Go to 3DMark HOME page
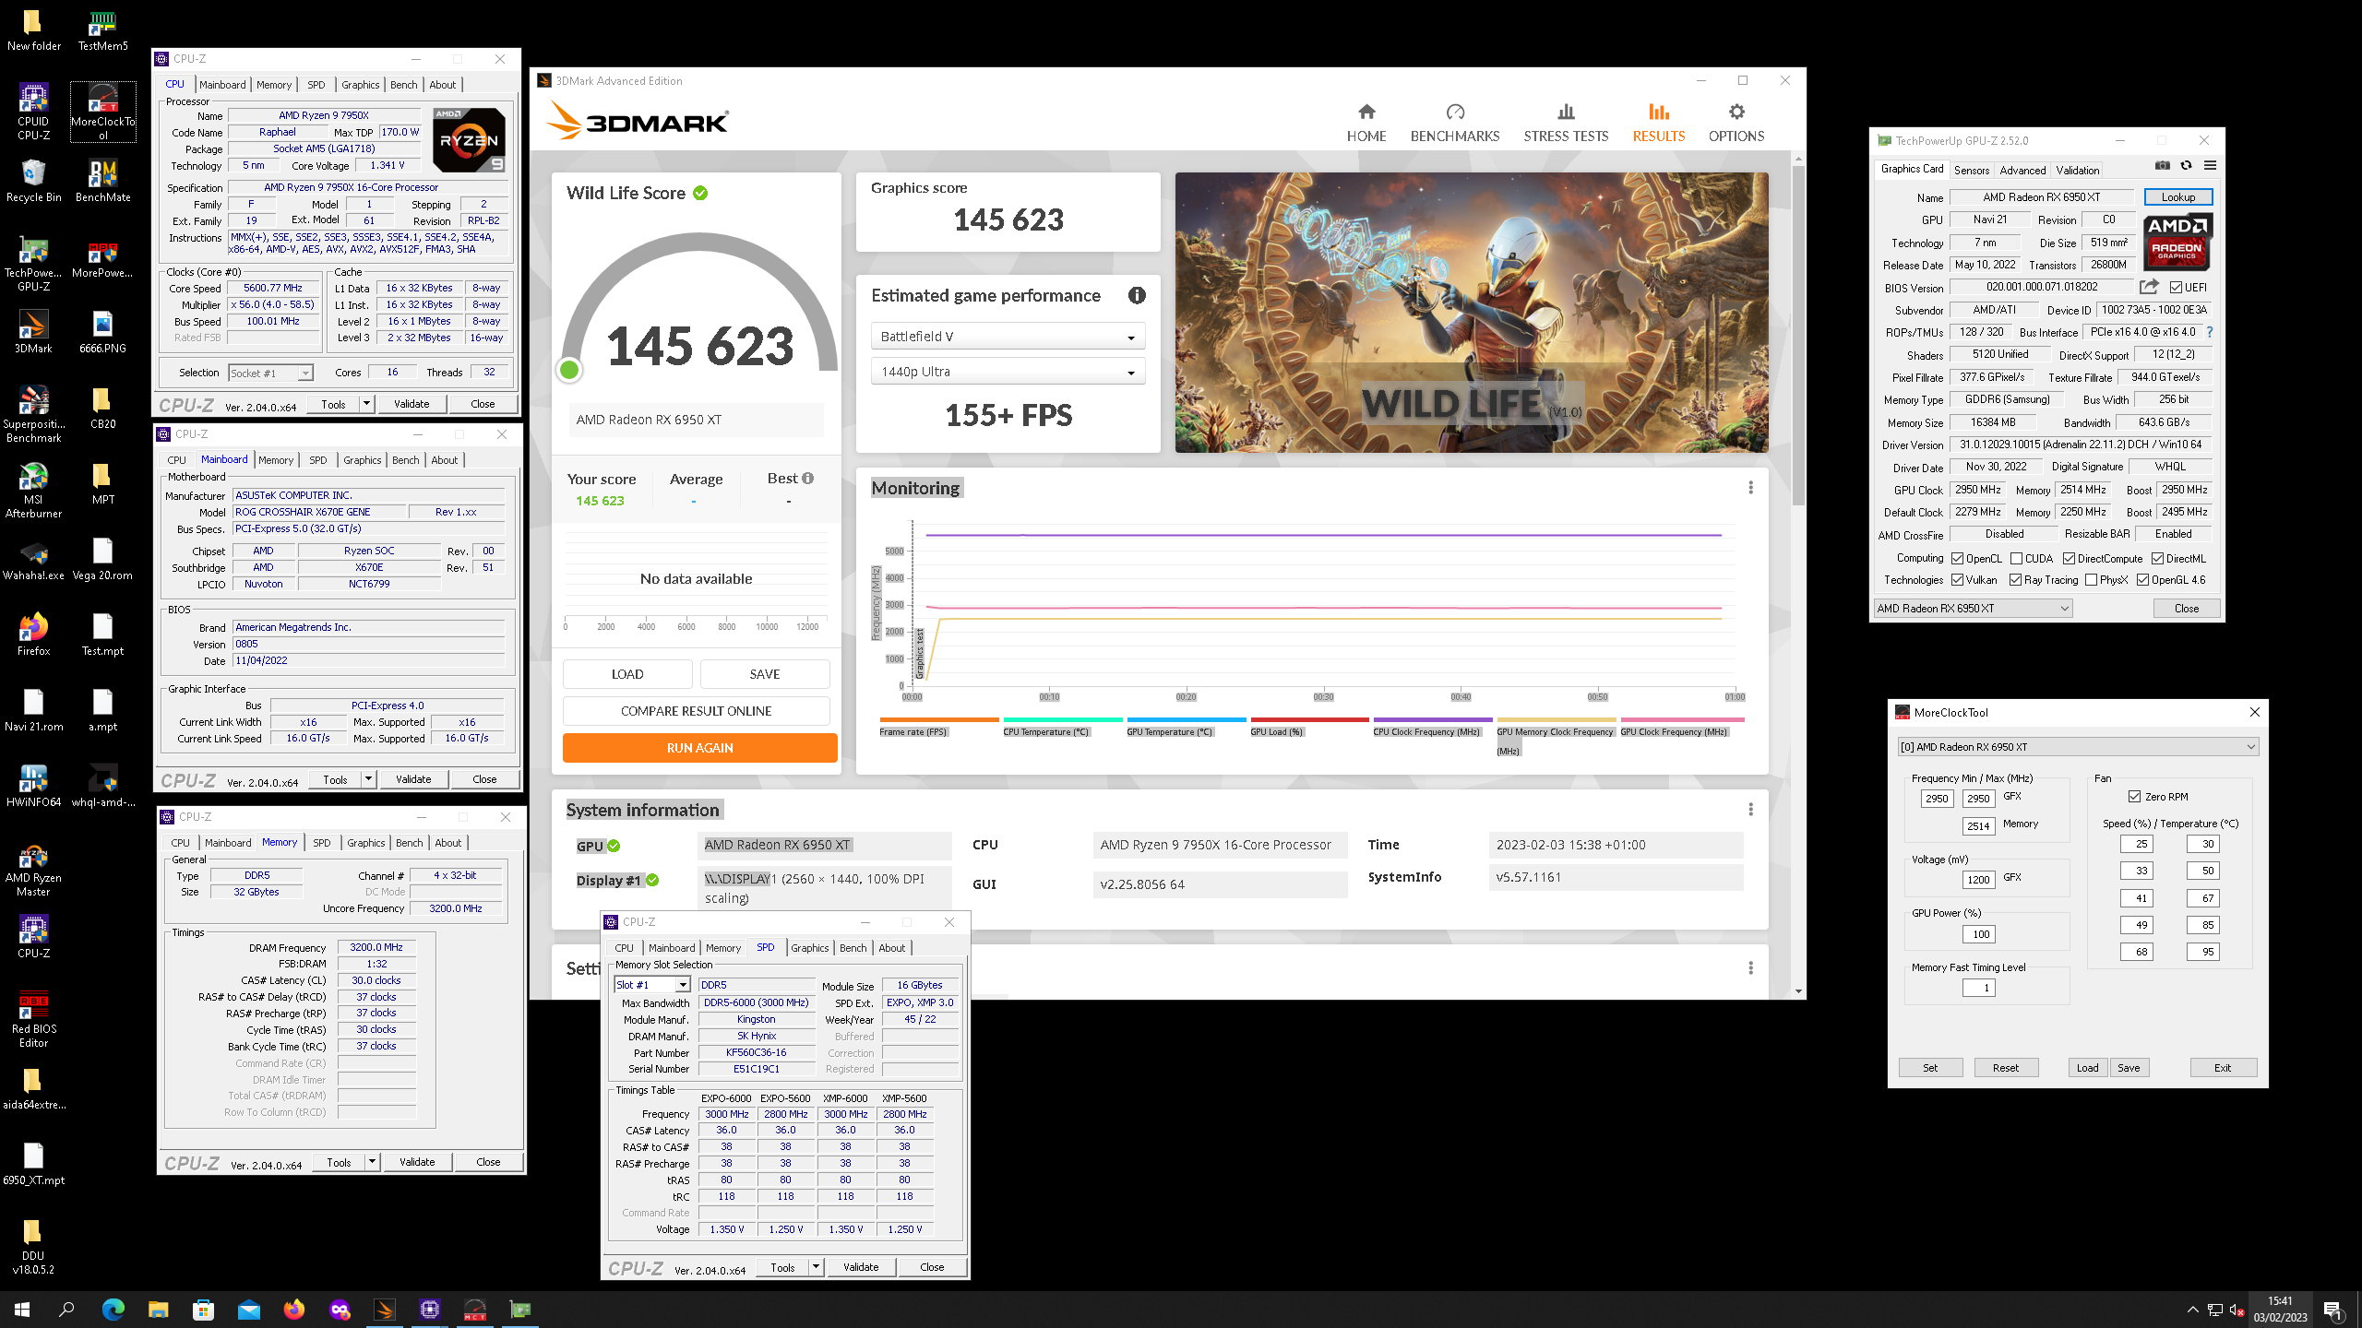This screenshot has width=2362, height=1328. [x=1366, y=123]
